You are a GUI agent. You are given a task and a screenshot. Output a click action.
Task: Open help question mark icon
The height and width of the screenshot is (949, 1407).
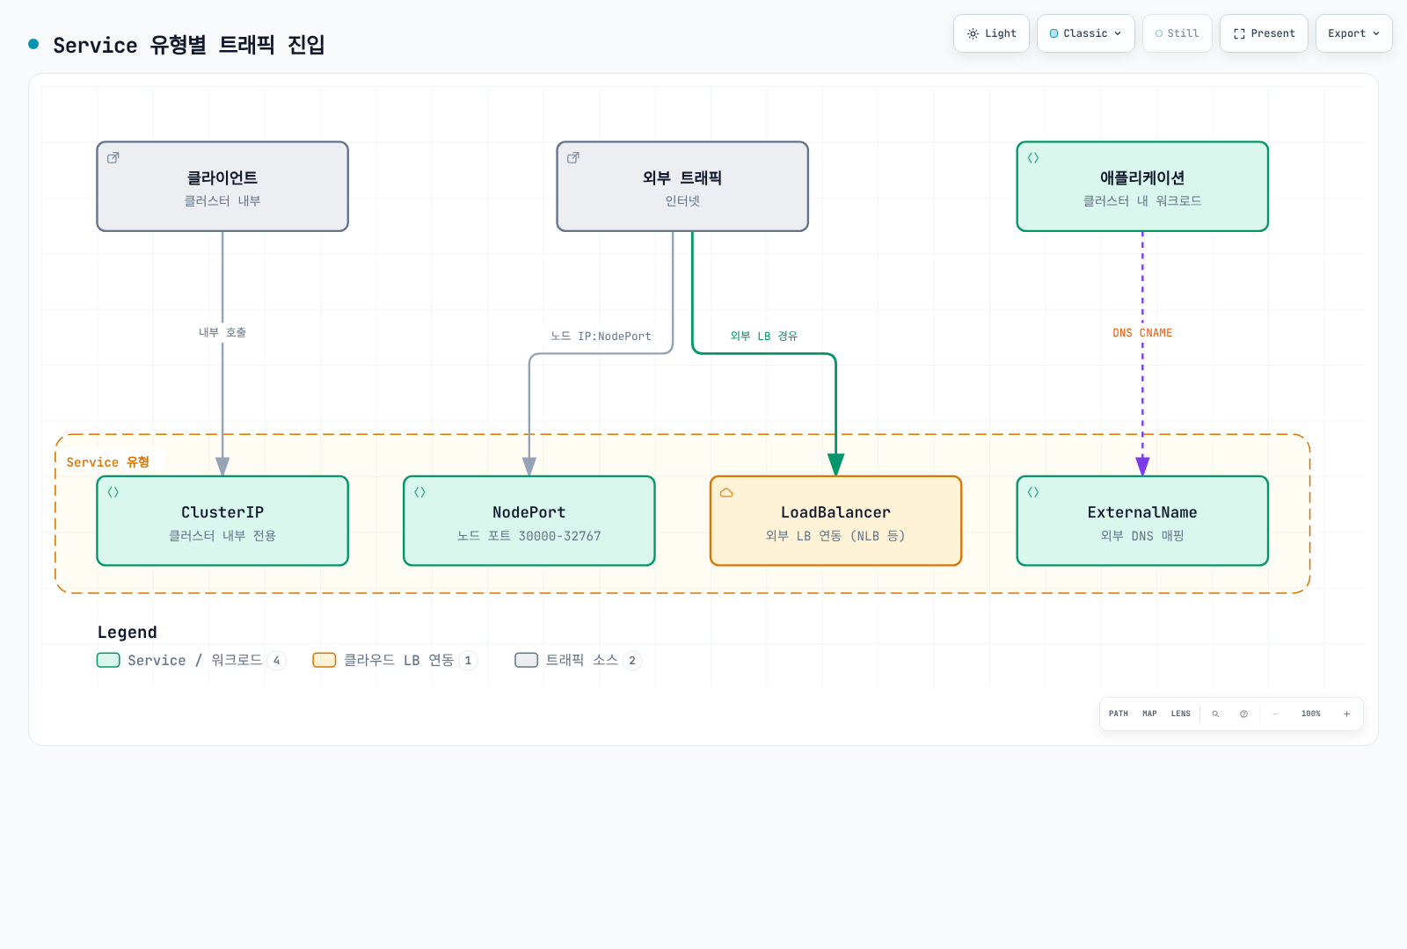(x=1243, y=714)
